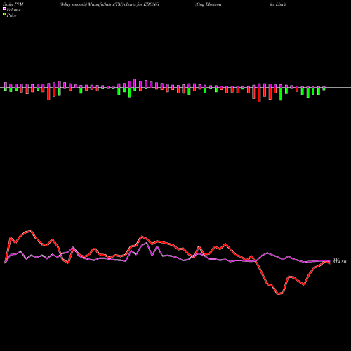The image size is (351, 351).
Task: Click the magenta Volume legend swatch
Action: pos(4,9)
